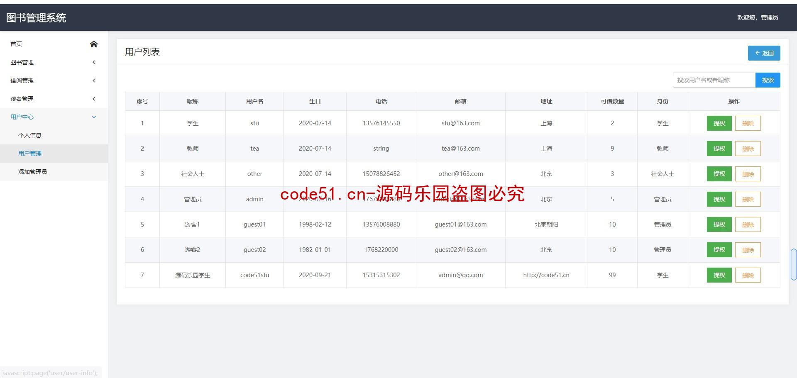The image size is (797, 378).
Task: Click phone number 15315315302
Action: pyautogui.click(x=381, y=275)
